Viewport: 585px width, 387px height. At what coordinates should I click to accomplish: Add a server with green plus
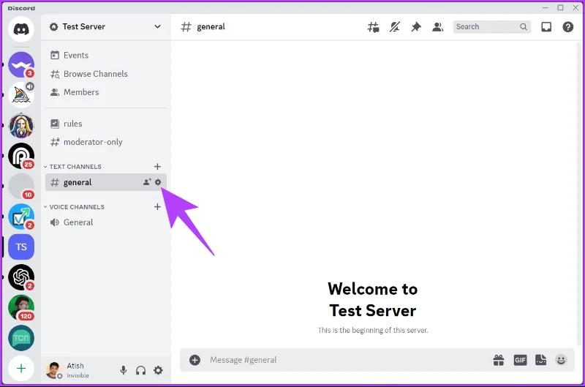[21, 369]
